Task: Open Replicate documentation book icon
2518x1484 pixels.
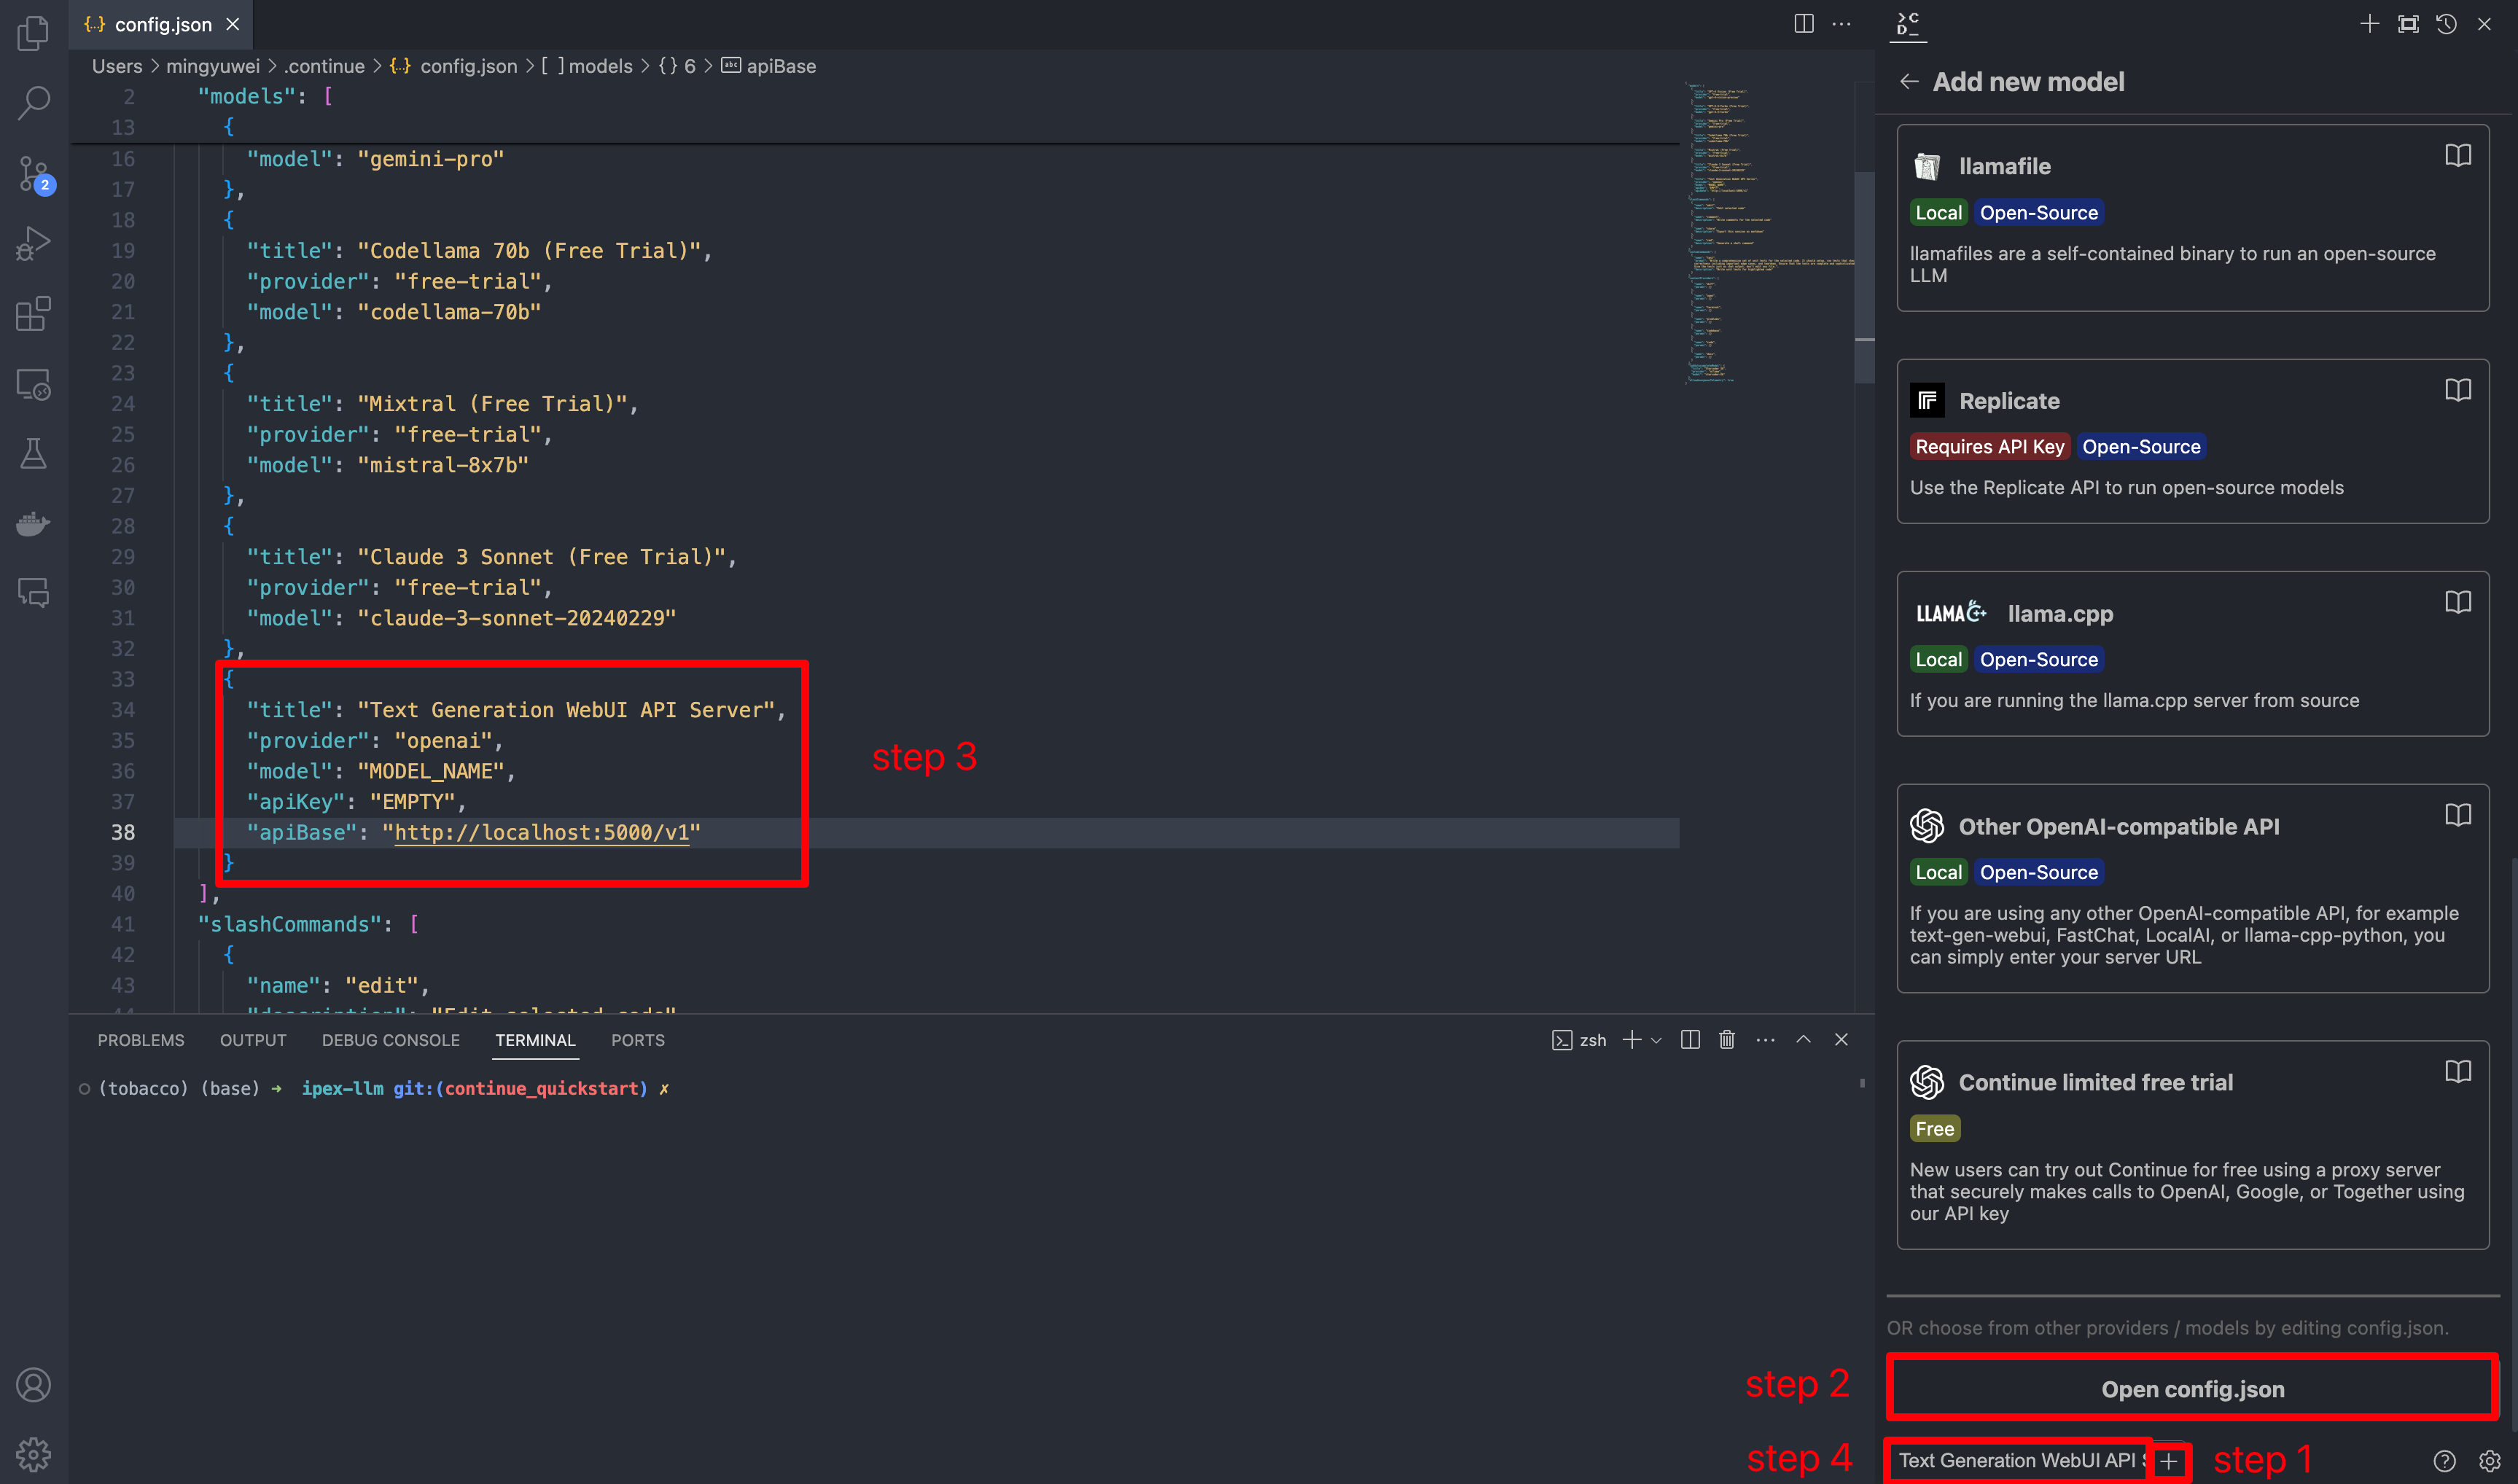Action: (x=2457, y=390)
